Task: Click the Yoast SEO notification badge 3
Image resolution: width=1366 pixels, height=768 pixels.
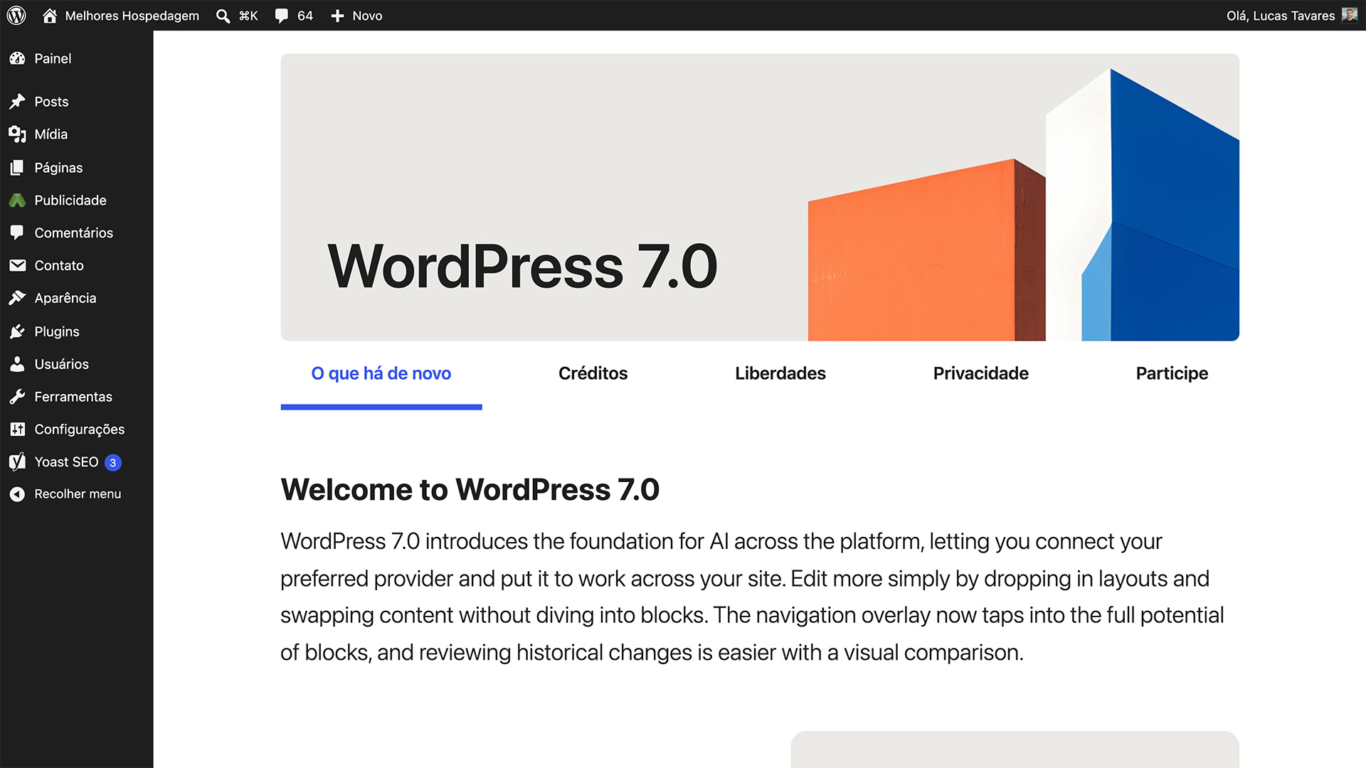Action: point(113,463)
